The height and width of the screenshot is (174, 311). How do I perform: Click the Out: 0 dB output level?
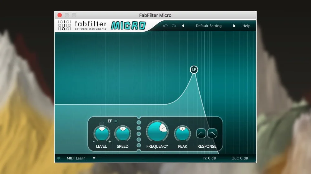tap(239, 158)
